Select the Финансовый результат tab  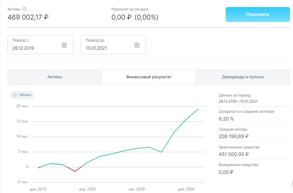coord(149,77)
